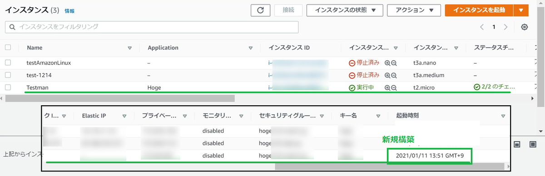The width and height of the screenshot is (545, 176).
Task: Click the Testman name cell
Action: pyautogui.click(x=37, y=87)
